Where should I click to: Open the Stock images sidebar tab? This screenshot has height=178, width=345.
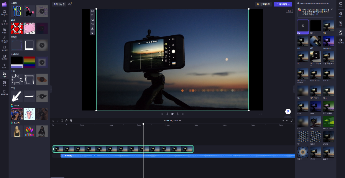[4, 57]
